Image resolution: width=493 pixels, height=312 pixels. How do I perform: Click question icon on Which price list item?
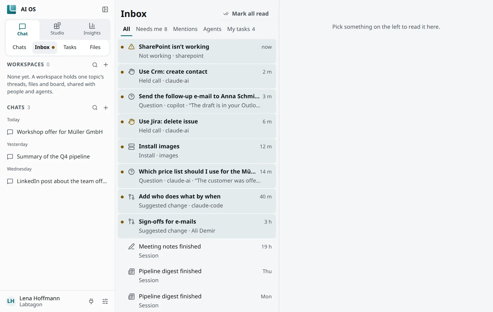pos(131,172)
